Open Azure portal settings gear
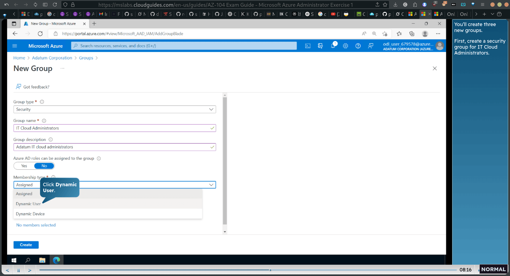The image size is (510, 276). point(346,46)
